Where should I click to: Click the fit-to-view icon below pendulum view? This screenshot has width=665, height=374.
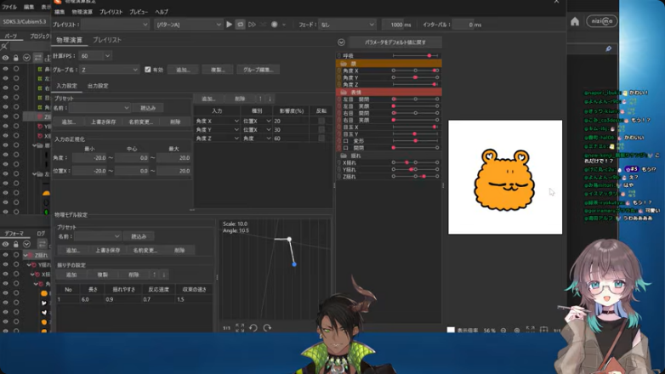(240, 328)
